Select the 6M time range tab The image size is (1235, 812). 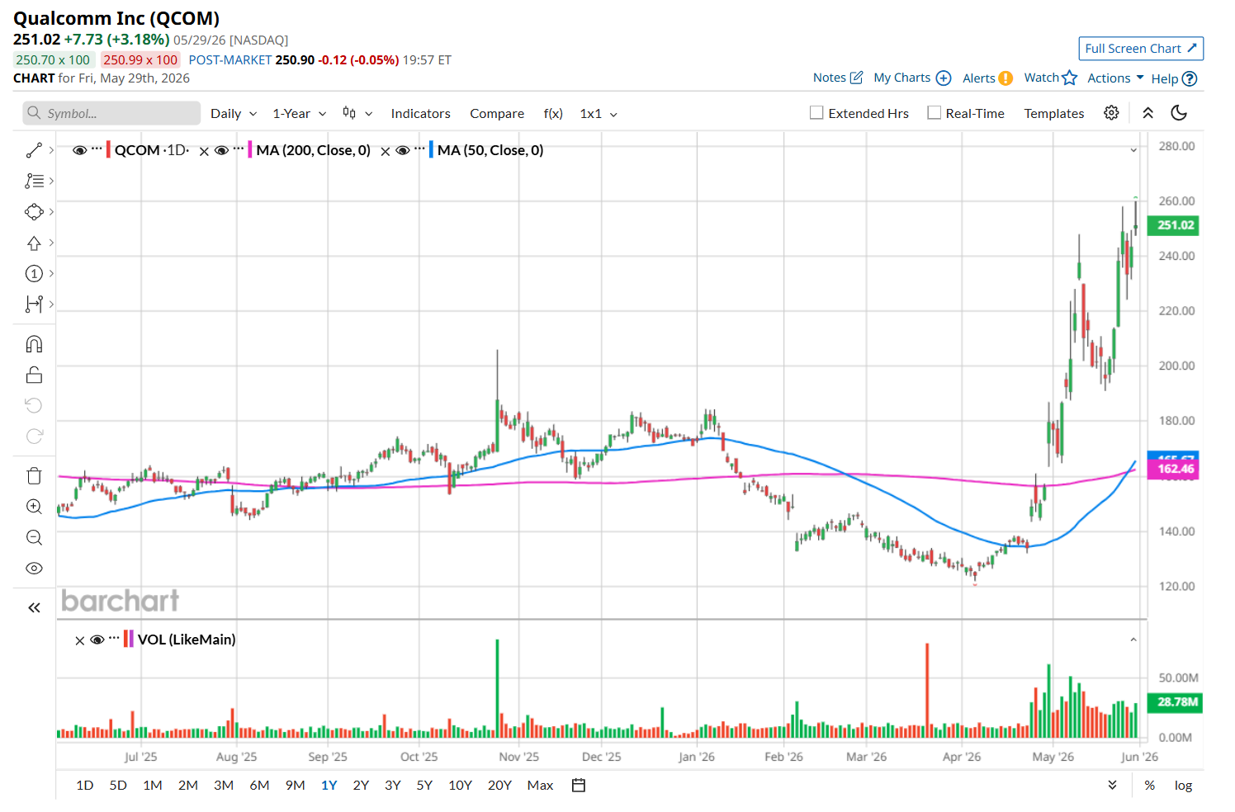tap(259, 786)
